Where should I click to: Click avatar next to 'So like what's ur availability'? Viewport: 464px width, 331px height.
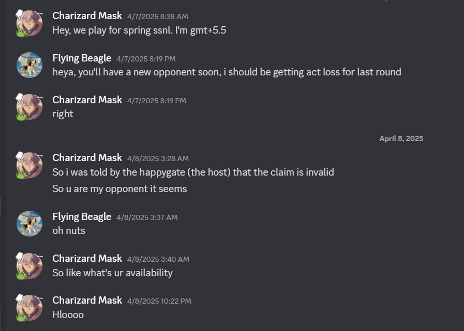(x=29, y=265)
